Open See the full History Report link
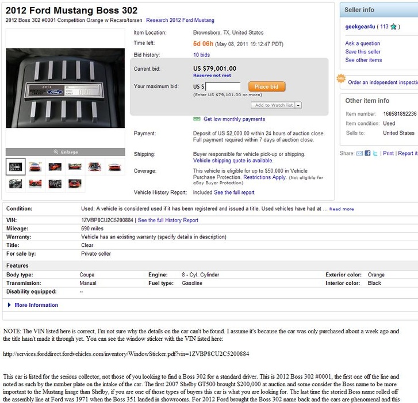The image size is (418, 403). click(168, 220)
